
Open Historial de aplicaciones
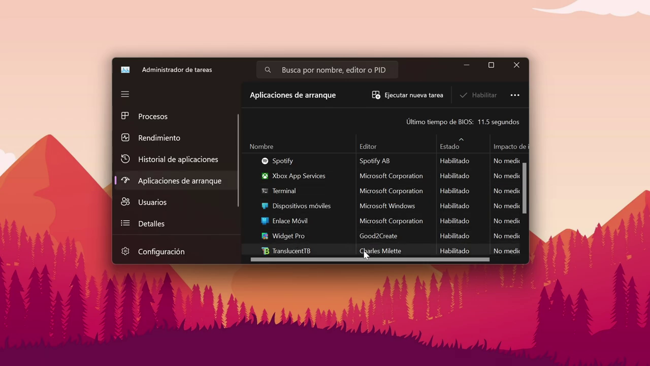point(176,159)
